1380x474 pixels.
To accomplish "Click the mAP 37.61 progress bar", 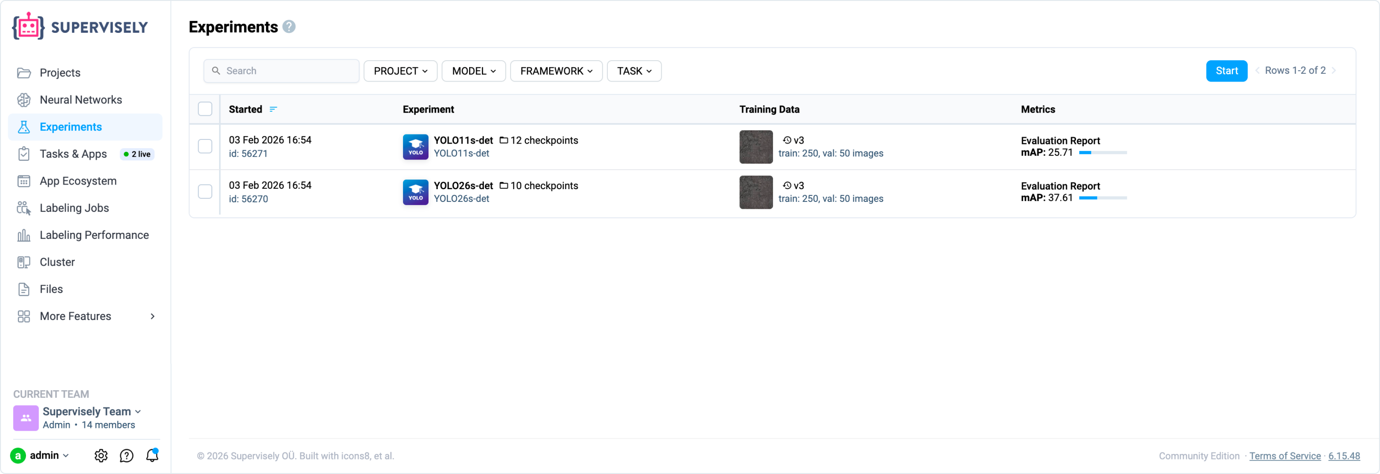I will tap(1103, 198).
